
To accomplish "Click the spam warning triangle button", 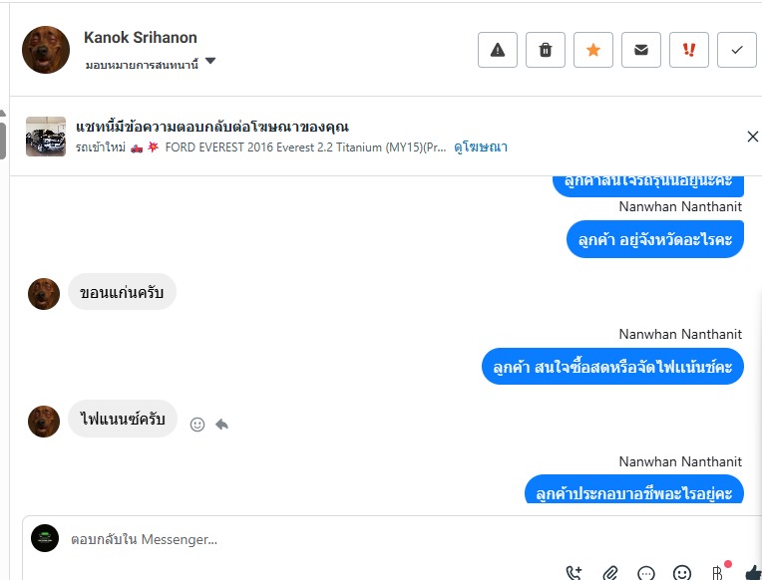I will pyautogui.click(x=498, y=50).
